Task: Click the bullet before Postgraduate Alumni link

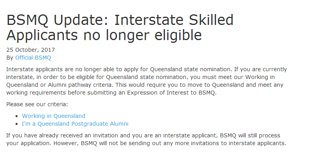Action: tap(16, 124)
